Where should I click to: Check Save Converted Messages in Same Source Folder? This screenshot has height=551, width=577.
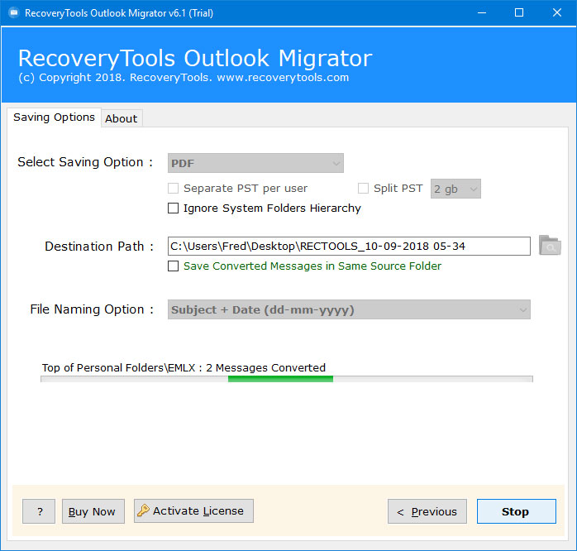point(173,266)
